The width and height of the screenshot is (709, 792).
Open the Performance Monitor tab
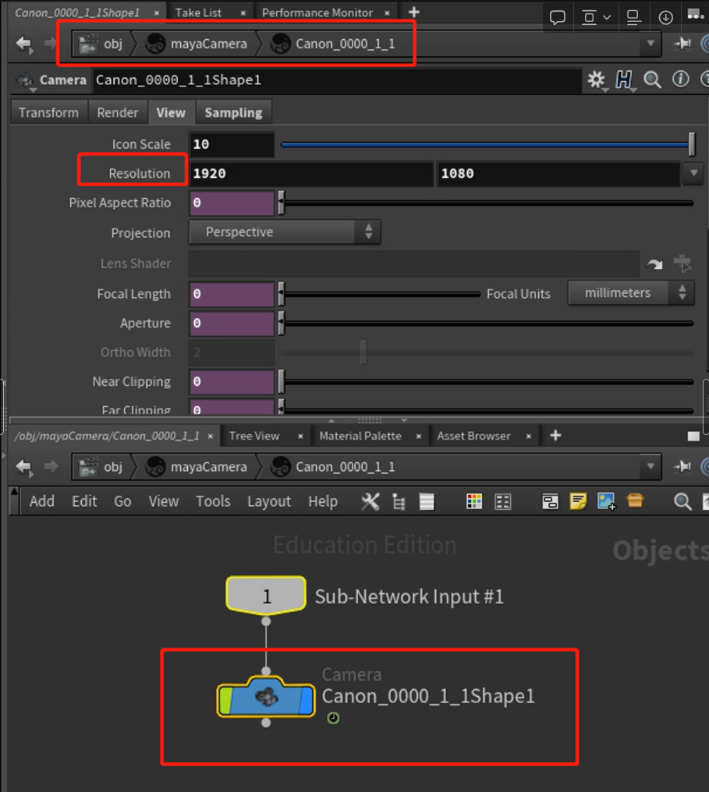point(317,12)
